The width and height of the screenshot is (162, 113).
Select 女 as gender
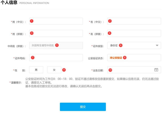coord(54,70)
